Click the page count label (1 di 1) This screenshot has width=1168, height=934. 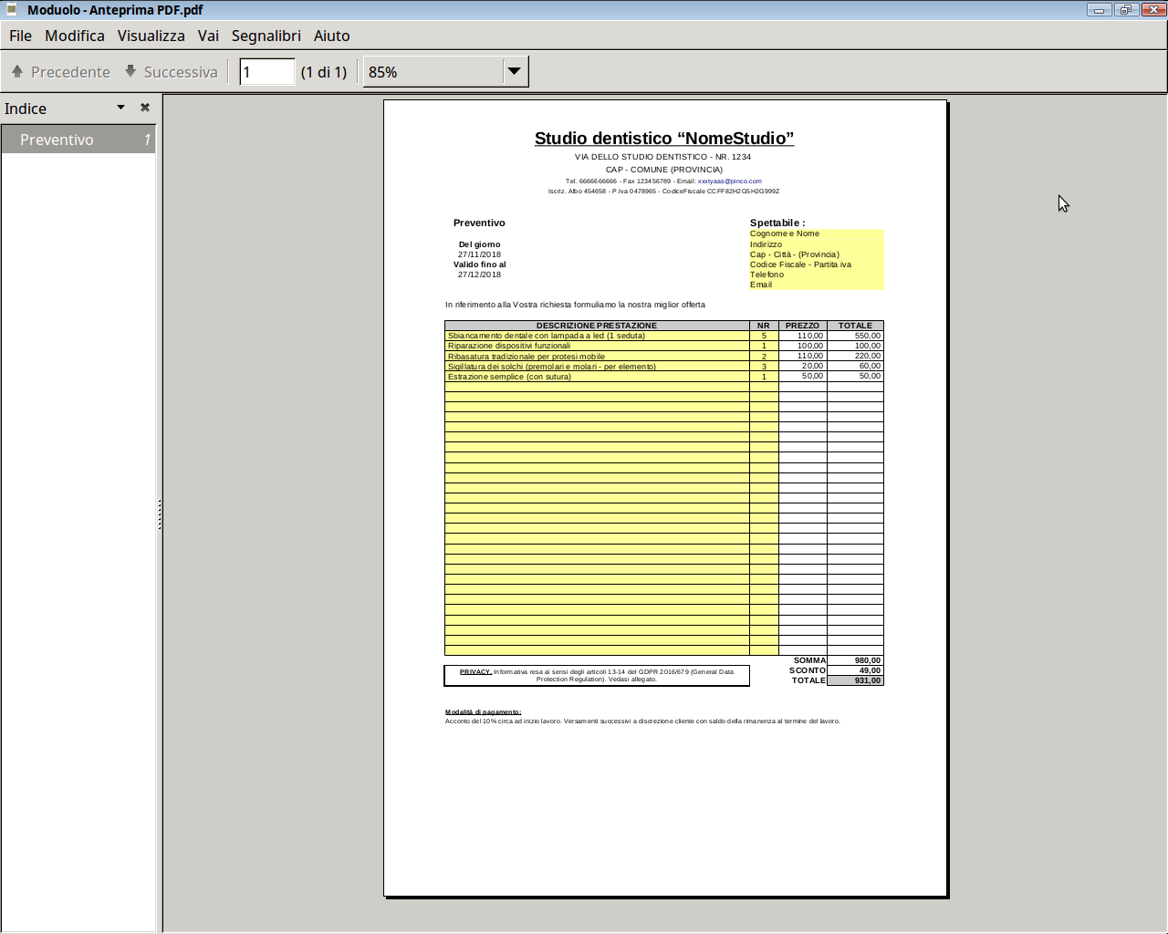324,72
